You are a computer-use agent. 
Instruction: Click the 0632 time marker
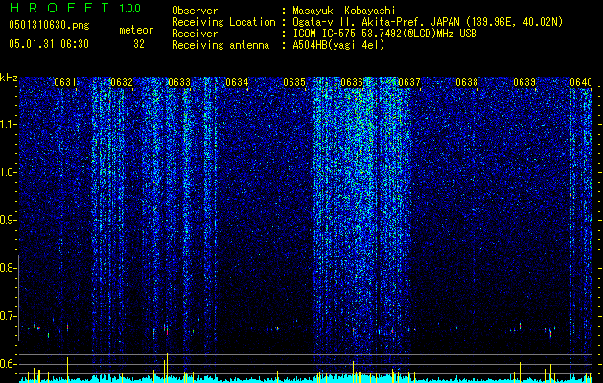point(122,82)
